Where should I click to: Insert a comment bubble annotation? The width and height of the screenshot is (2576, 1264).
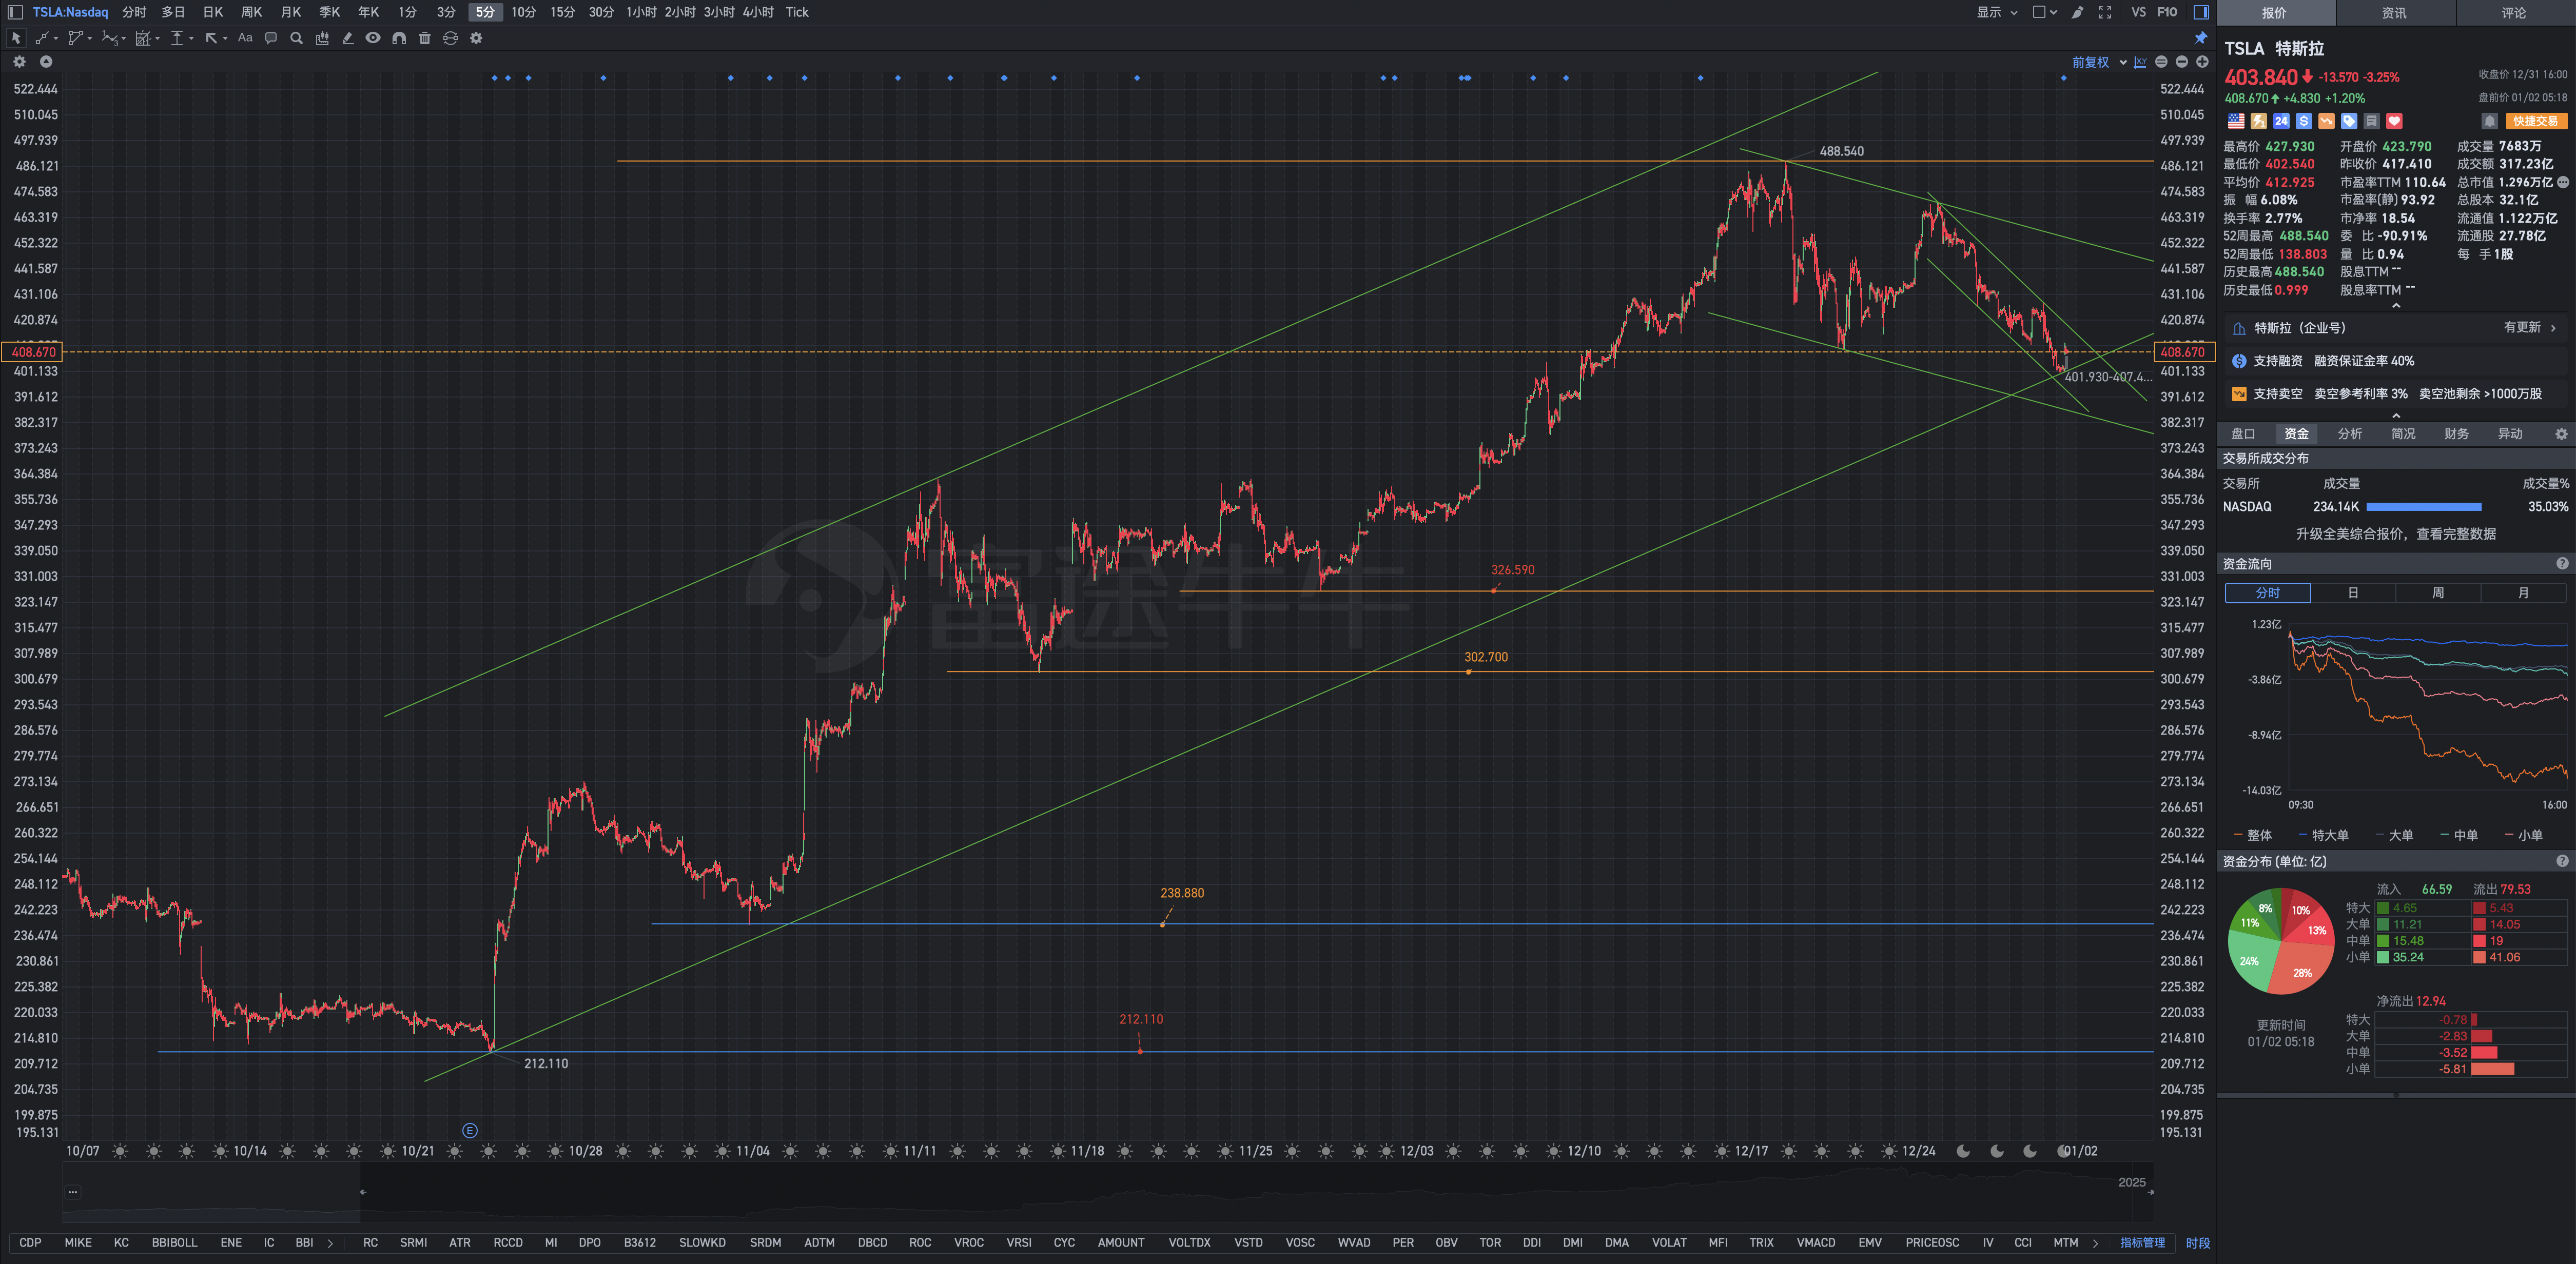pos(271,38)
